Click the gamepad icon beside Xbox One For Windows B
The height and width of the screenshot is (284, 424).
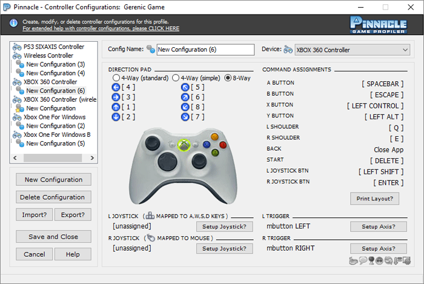coord(17,135)
